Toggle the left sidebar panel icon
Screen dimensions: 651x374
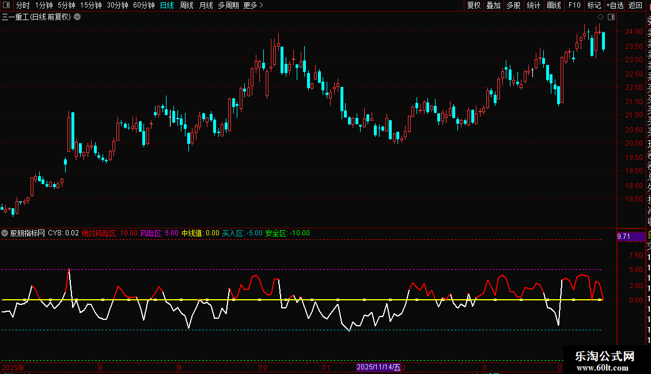6,5
